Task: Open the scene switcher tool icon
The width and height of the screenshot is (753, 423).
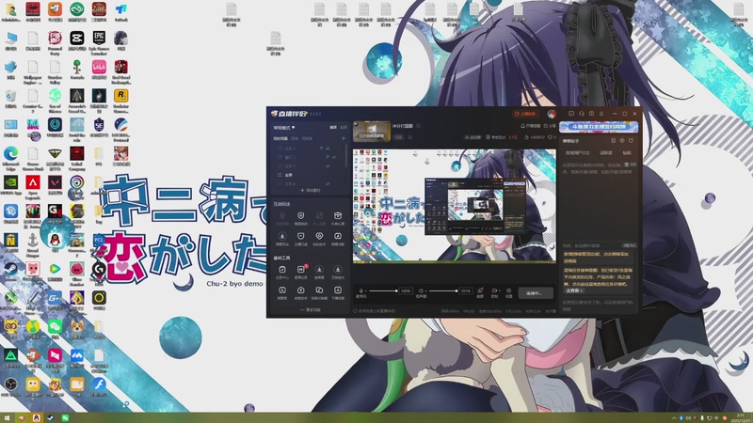Action: [x=319, y=290]
